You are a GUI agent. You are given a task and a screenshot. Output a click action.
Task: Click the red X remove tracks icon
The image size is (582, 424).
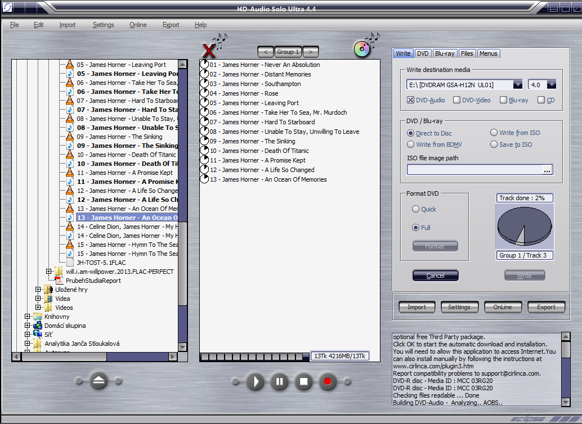209,51
